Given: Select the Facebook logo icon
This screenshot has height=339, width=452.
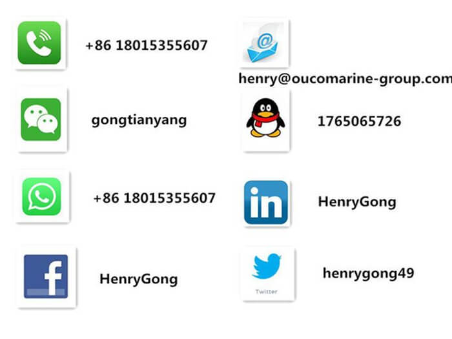Looking at the screenshot, I should (46, 276).
